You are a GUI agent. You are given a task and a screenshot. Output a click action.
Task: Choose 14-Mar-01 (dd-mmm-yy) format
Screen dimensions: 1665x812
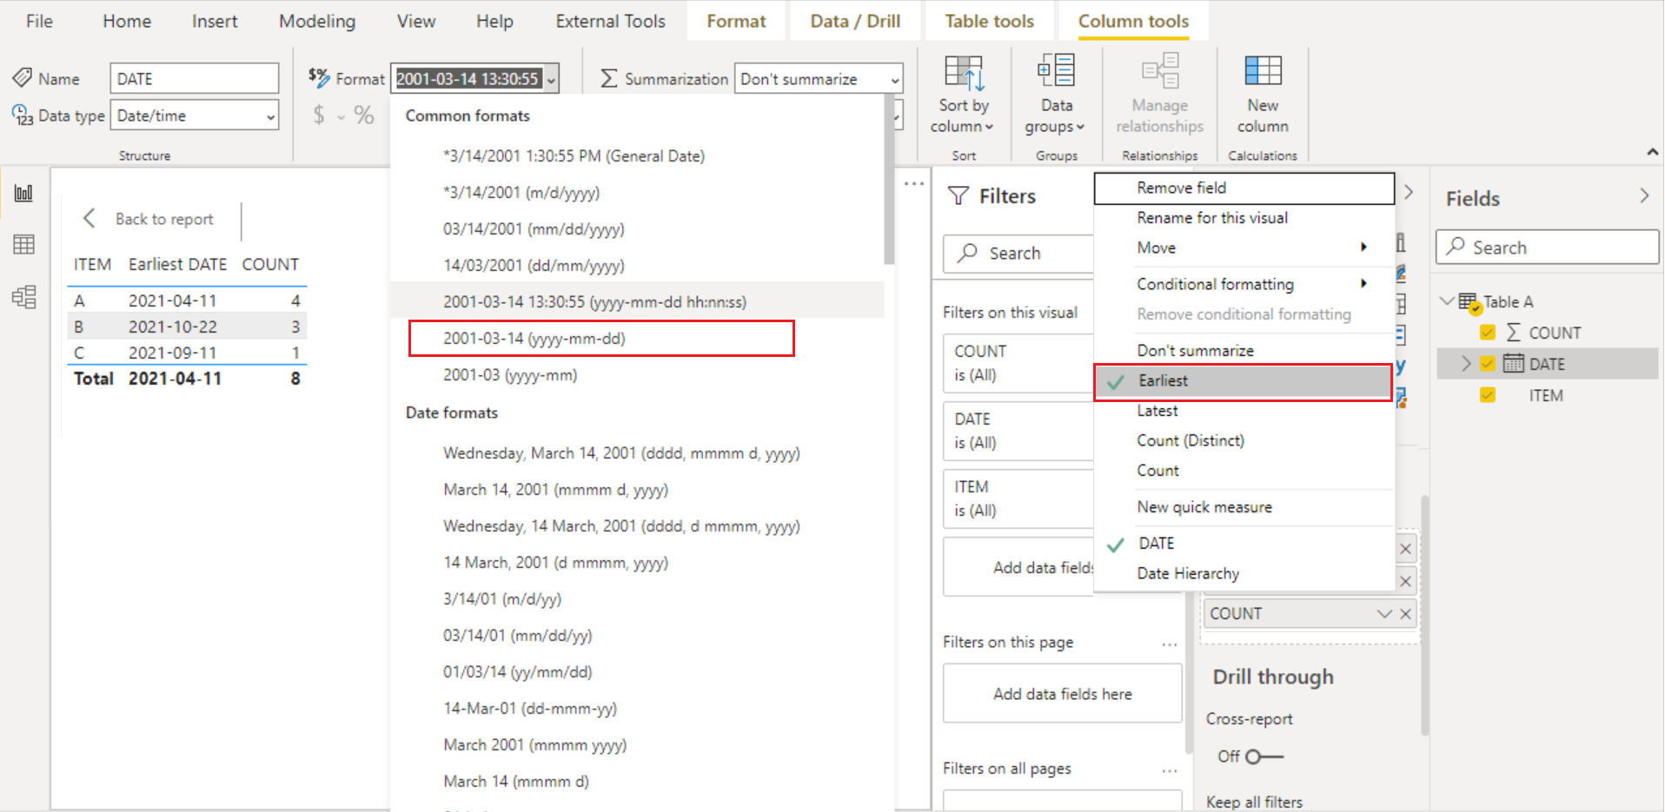point(530,709)
